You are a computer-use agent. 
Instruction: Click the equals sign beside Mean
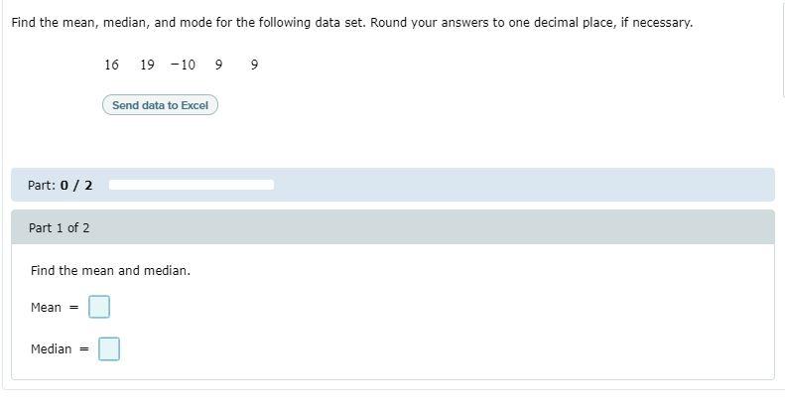73,308
